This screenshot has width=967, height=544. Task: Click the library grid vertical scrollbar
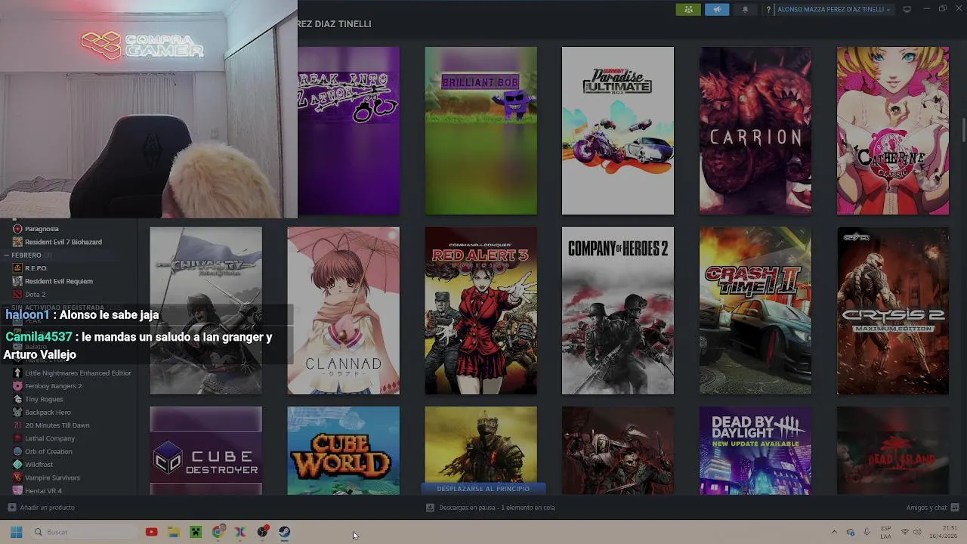point(963,129)
